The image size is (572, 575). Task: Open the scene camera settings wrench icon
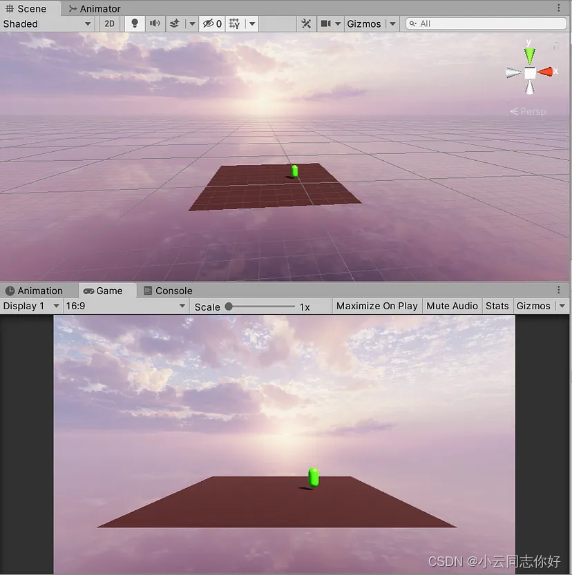[x=307, y=23]
